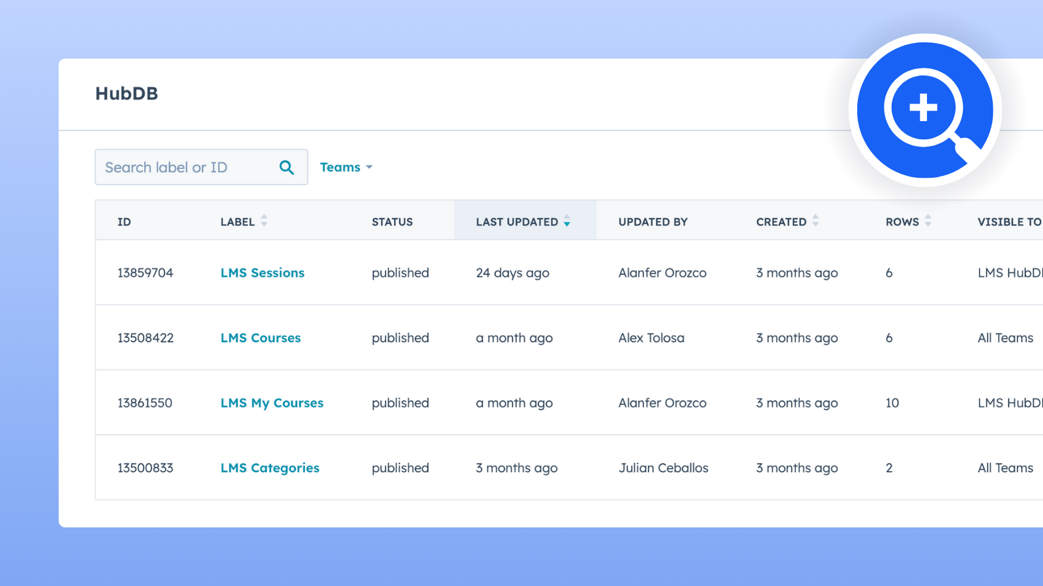Click the HubDB page title
Viewport: 1043px width, 586px height.
pyautogui.click(x=126, y=94)
